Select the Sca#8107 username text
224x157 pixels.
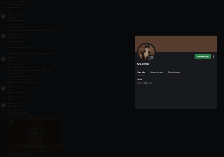143,64
